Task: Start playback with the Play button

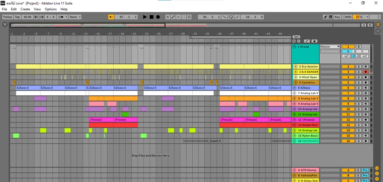Action: [x=145, y=17]
